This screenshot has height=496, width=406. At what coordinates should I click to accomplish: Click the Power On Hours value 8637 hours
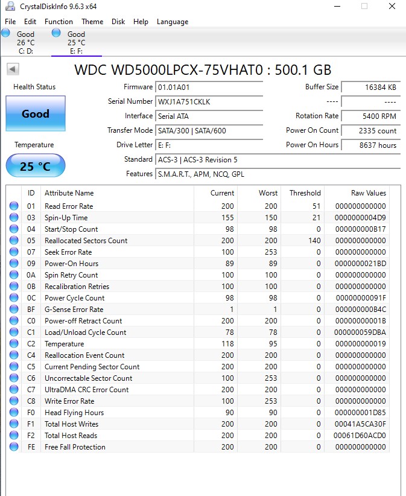pos(371,145)
